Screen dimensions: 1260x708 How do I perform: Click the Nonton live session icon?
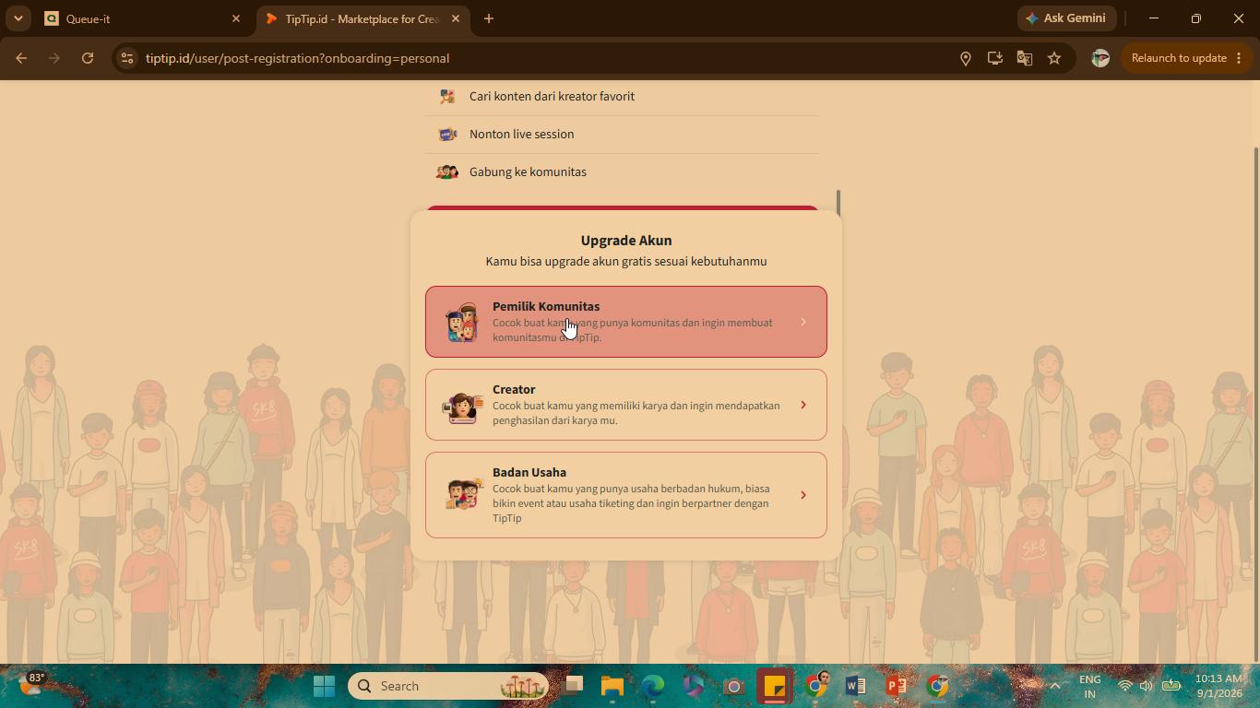coord(447,134)
